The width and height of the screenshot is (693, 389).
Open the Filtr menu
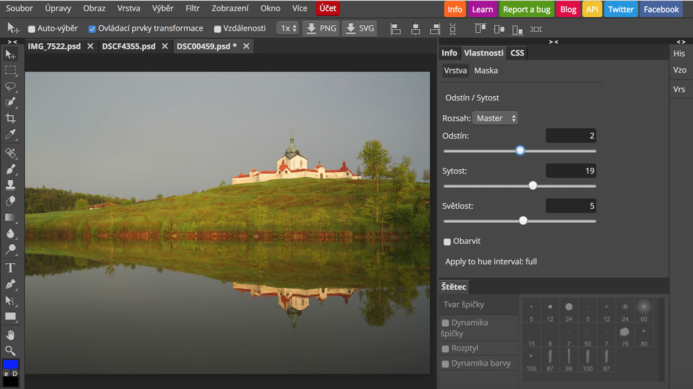coord(192,9)
